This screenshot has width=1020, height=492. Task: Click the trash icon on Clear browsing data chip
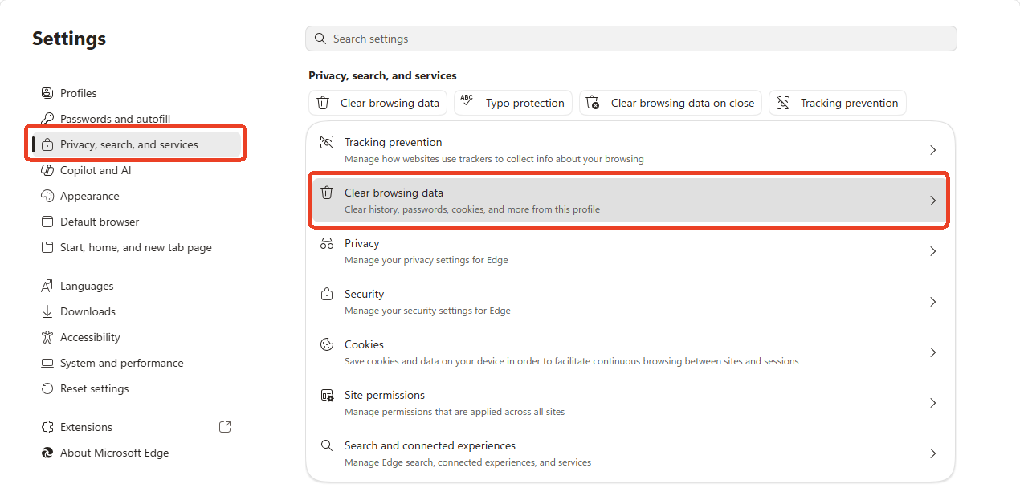pyautogui.click(x=323, y=103)
